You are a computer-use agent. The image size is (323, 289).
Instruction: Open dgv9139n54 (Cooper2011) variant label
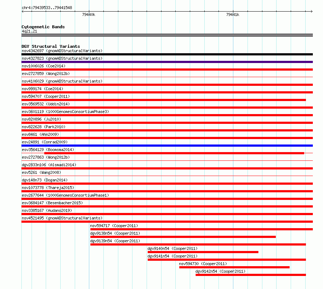coord(115,241)
